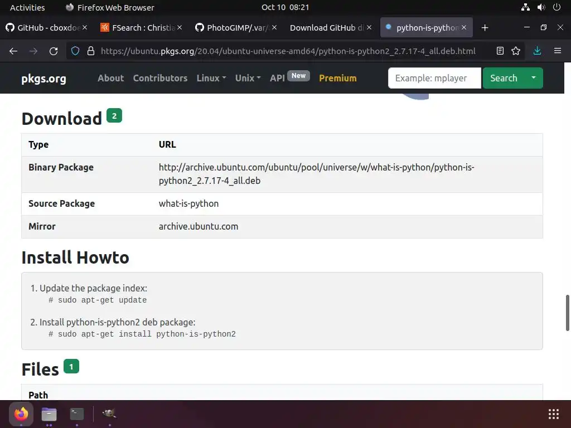Open the Premium link
The image size is (571, 428).
337,78
